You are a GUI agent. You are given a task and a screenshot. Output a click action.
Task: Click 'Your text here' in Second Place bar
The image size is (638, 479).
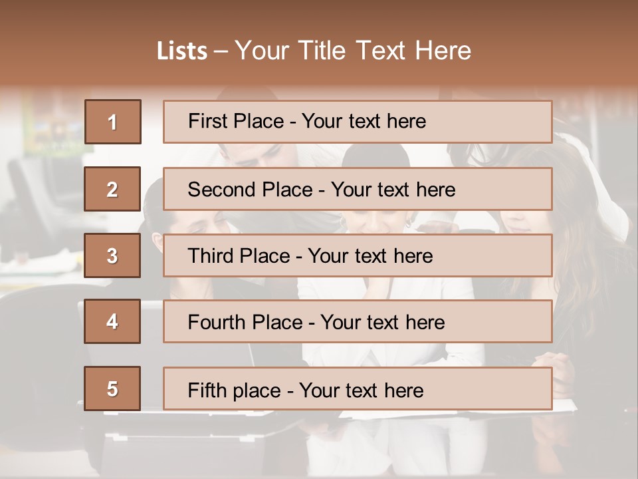pyautogui.click(x=393, y=190)
